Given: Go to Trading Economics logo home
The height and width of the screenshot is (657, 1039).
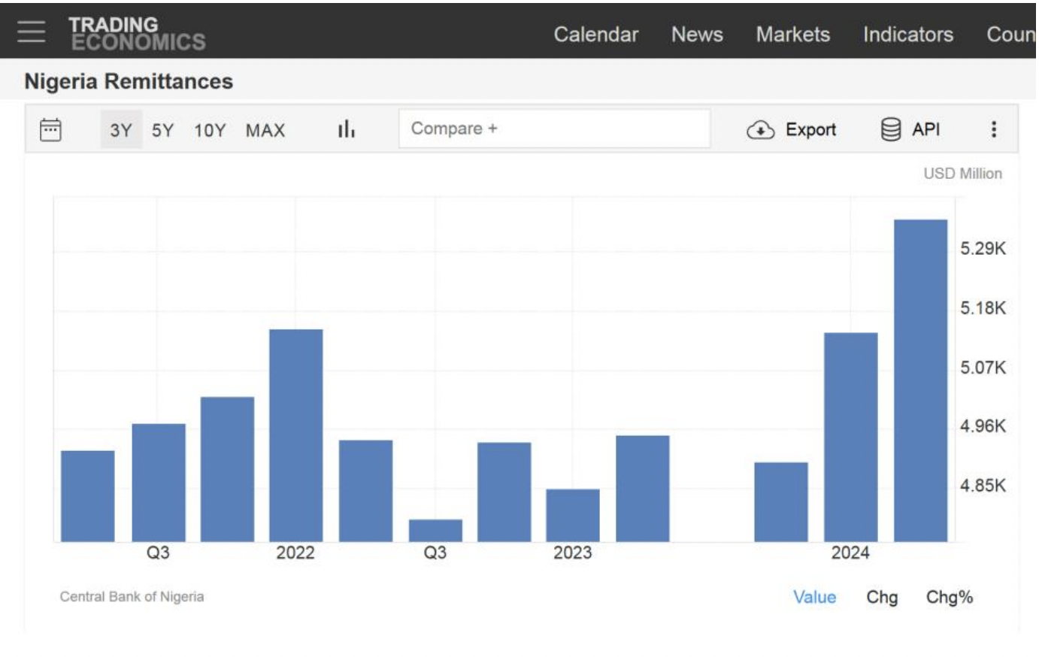Looking at the screenshot, I should pyautogui.click(x=137, y=34).
